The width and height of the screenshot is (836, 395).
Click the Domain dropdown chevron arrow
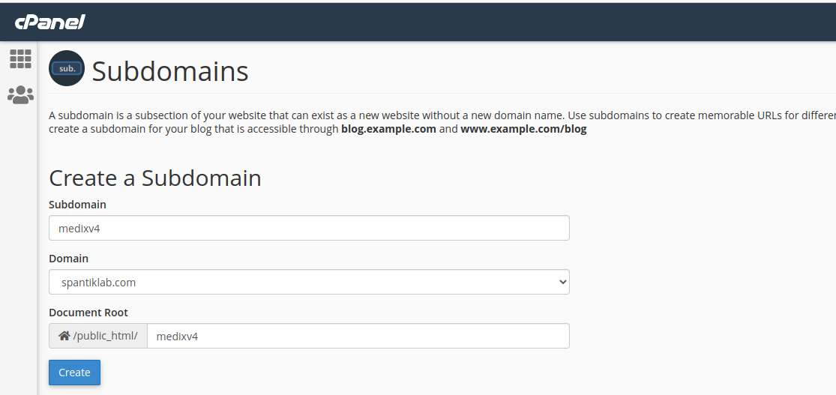coord(562,283)
